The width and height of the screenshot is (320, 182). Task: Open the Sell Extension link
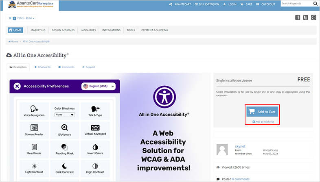[207, 4]
